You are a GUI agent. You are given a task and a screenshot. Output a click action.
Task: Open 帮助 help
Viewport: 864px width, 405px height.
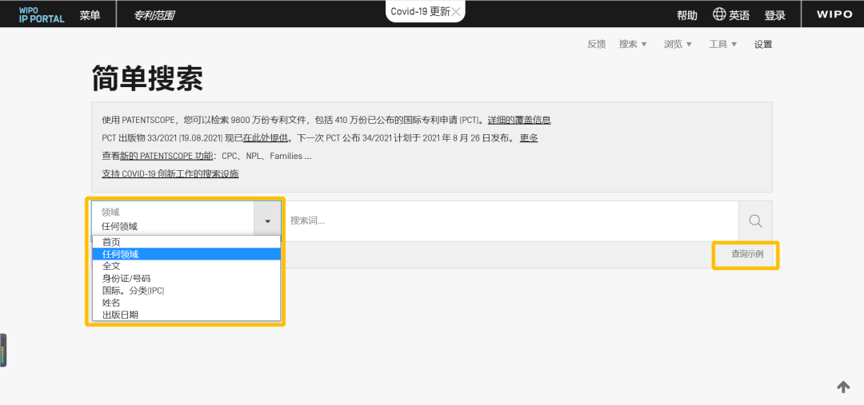pos(687,15)
